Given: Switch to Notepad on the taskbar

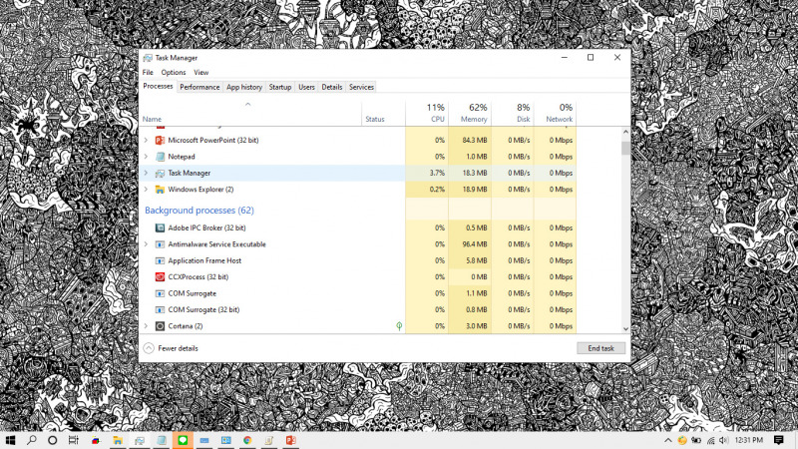Looking at the screenshot, I should point(162,440).
